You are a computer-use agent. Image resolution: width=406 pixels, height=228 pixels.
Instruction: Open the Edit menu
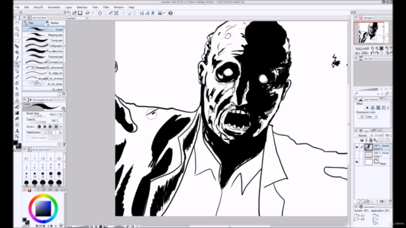point(27,7)
